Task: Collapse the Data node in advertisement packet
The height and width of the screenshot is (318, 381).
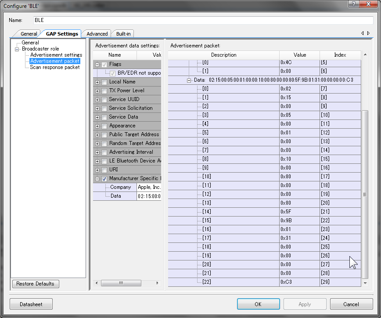Action: (x=189, y=80)
